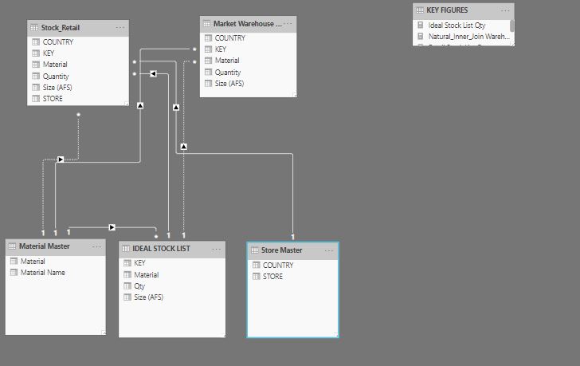The width and height of the screenshot is (580, 366).
Task: Select the IDEAL STOCK LIST table title
Action: click(161, 249)
